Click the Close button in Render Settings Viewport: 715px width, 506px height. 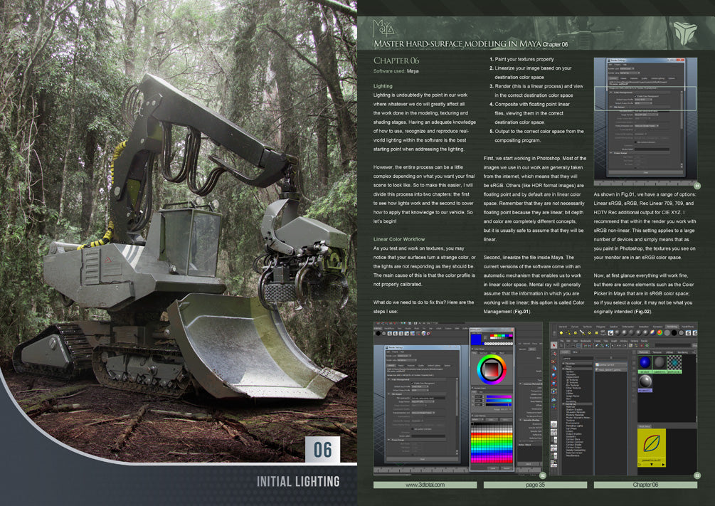pyautogui.click(x=423, y=459)
